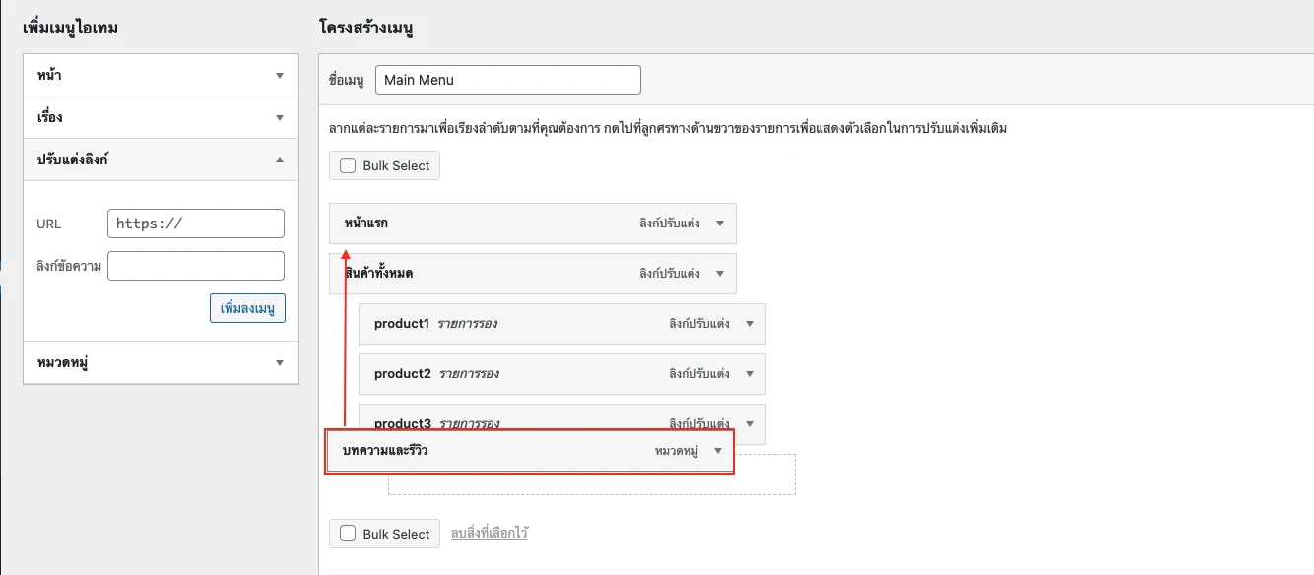Click the ปรับแต่งลิงก์ panel heading
Viewport: 1314px width, 575px height.
161,160
